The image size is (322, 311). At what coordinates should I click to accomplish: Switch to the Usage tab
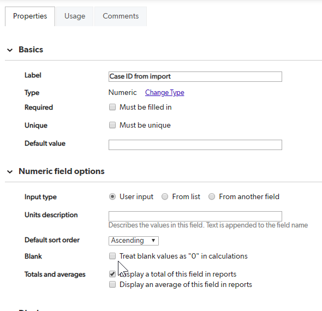(x=75, y=16)
